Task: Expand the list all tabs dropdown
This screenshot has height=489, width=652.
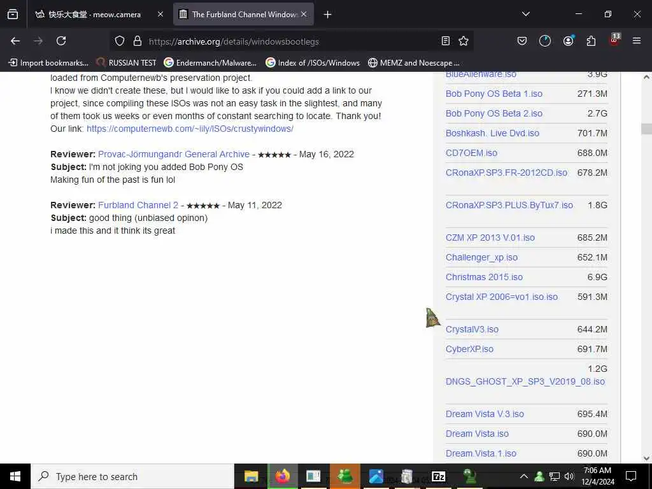Action: tap(525, 14)
